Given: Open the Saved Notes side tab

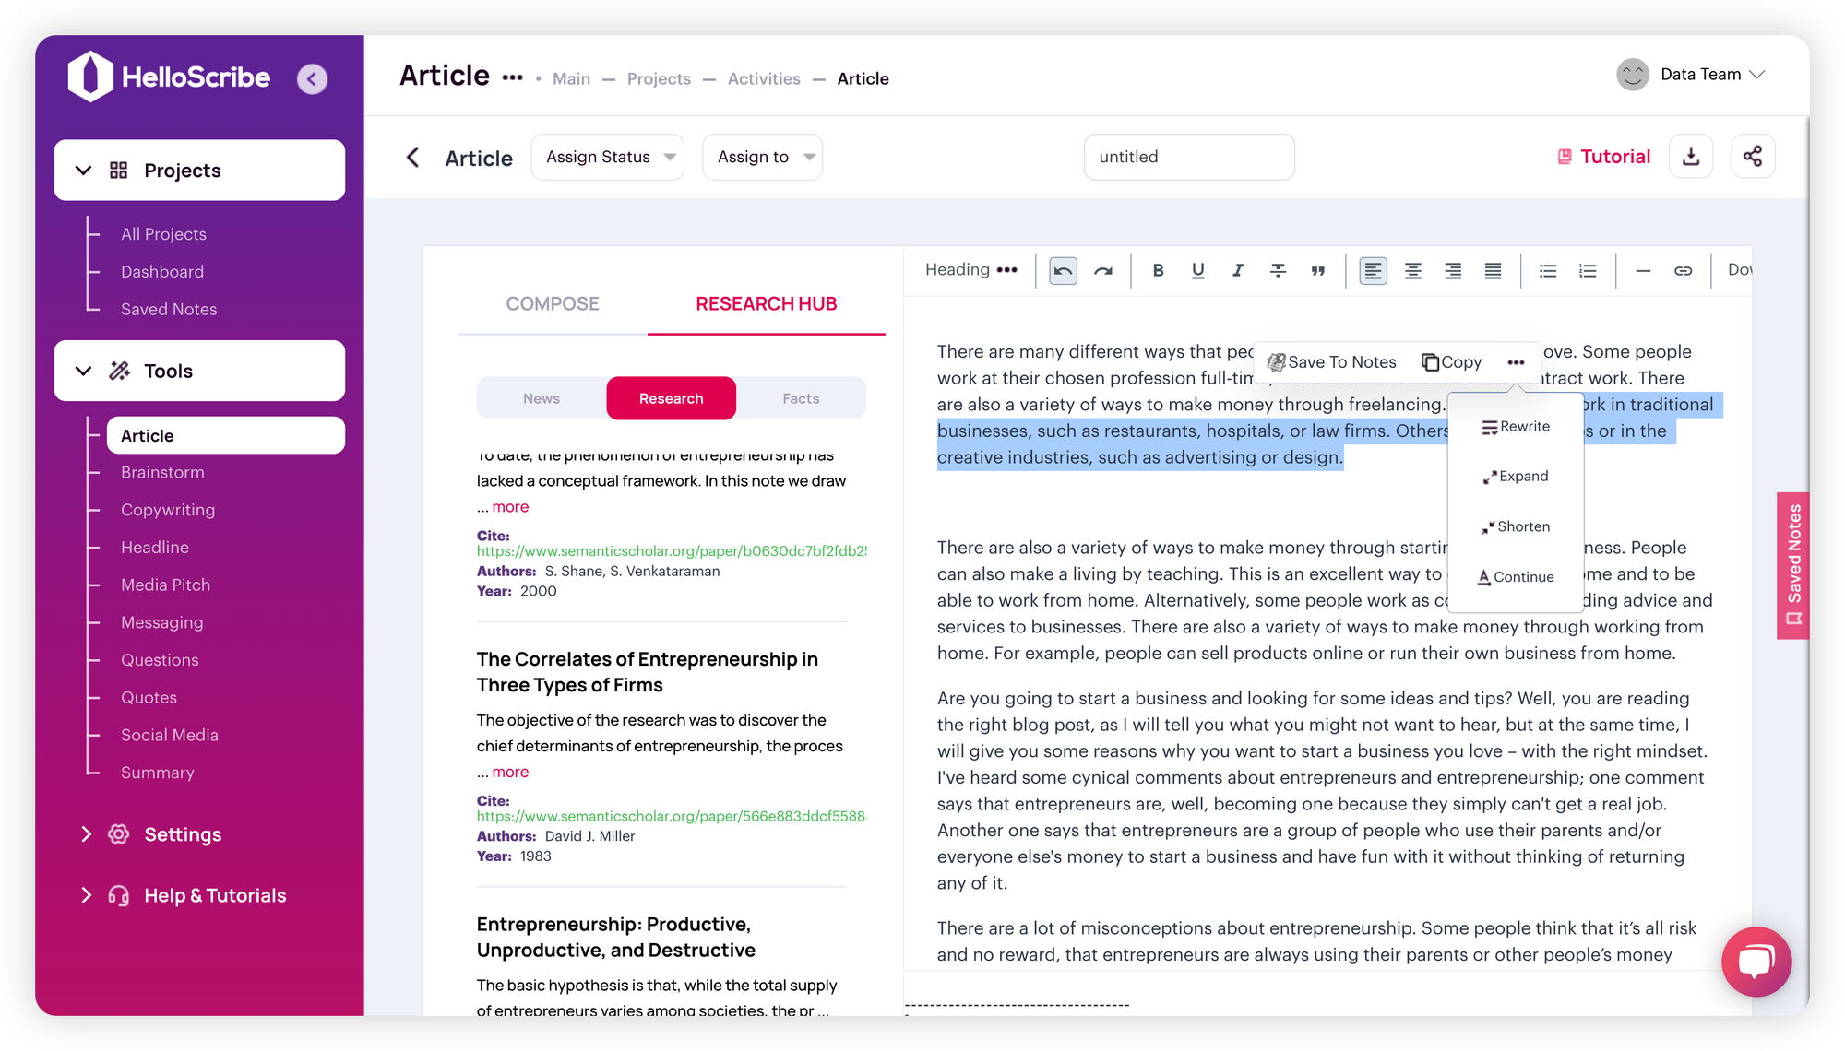Looking at the screenshot, I should [x=1793, y=565].
